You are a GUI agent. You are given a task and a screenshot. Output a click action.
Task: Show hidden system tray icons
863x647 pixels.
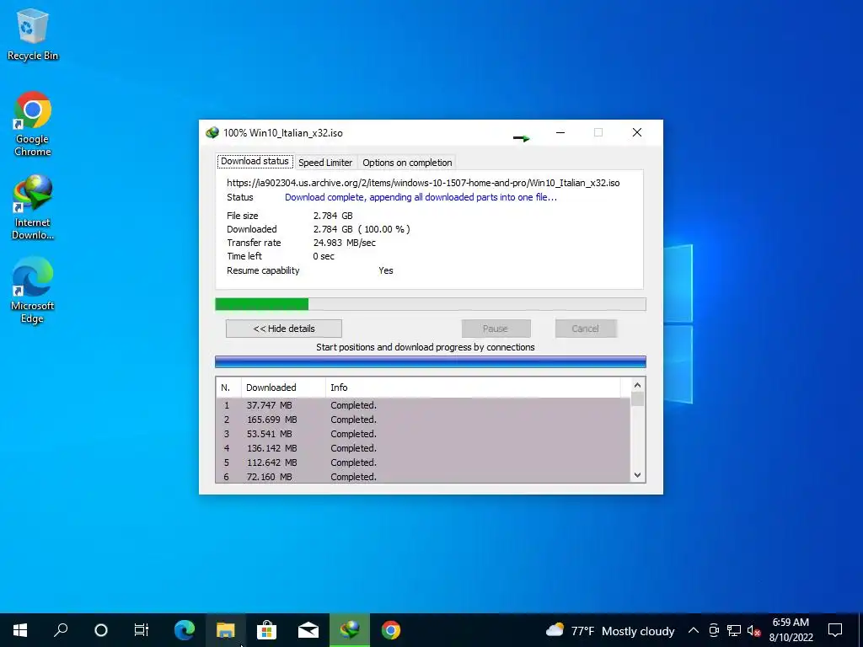click(694, 630)
